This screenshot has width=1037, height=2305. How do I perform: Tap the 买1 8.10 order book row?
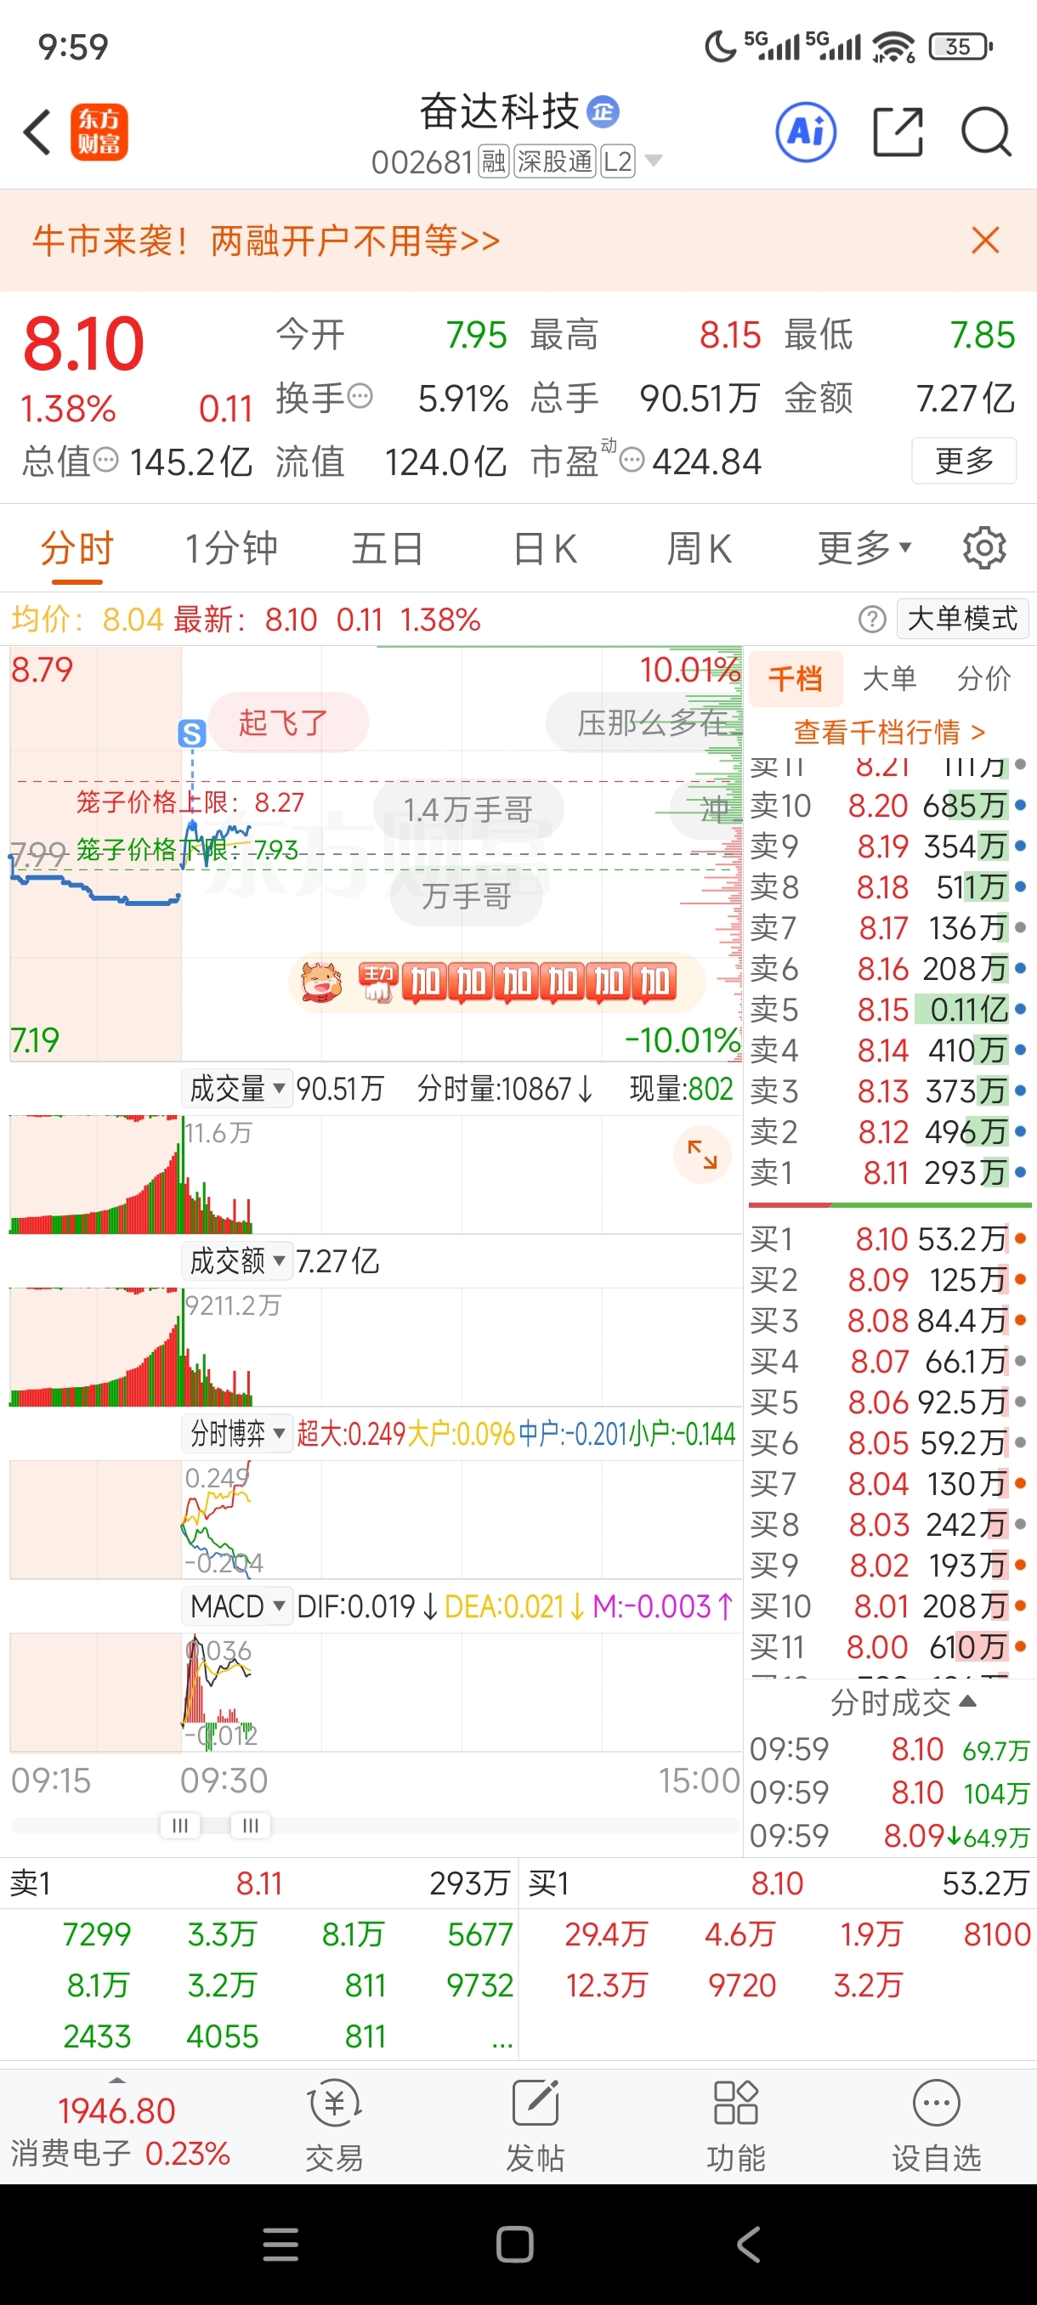tap(889, 1238)
